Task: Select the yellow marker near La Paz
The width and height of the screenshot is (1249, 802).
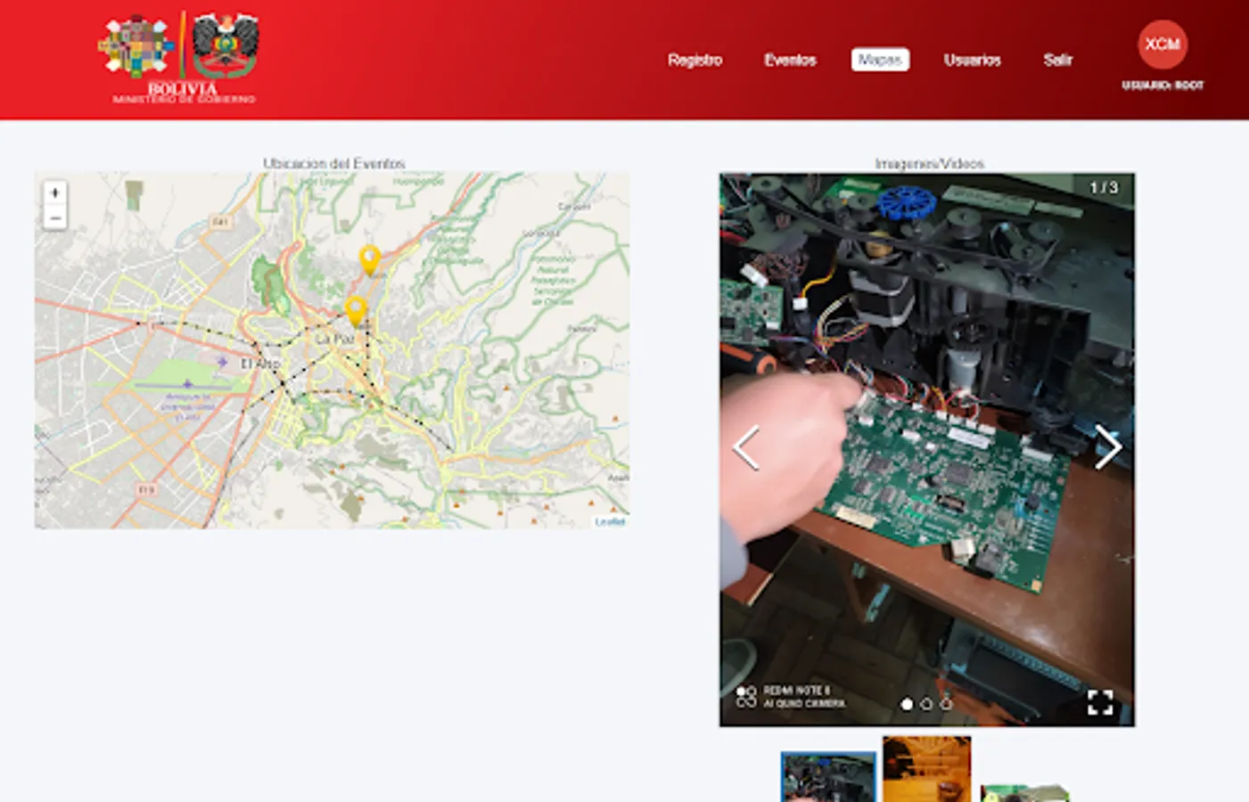Action: coord(357,310)
